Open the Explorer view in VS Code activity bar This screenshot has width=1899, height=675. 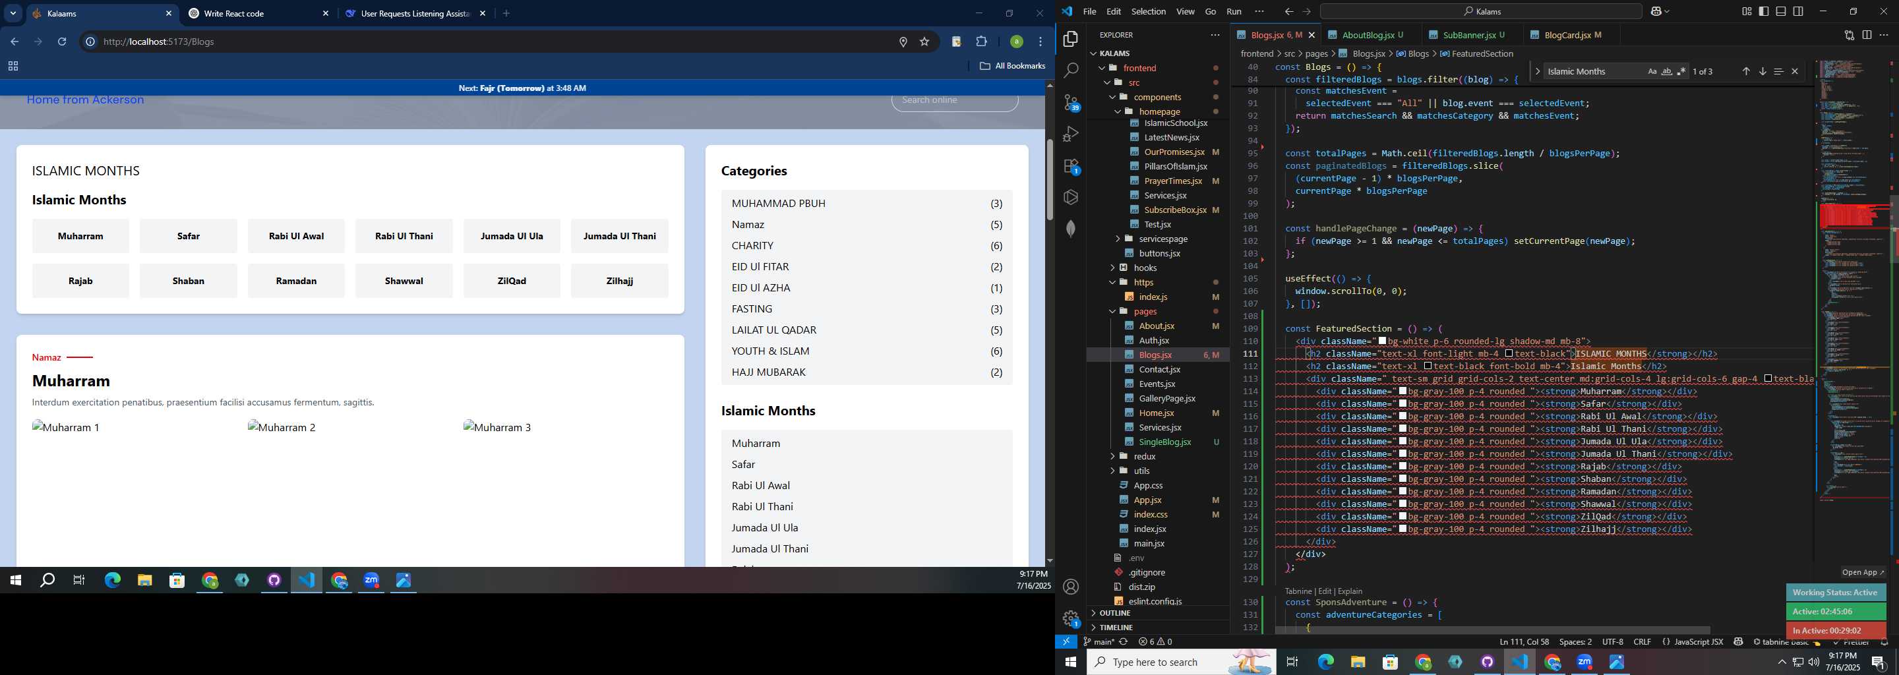1070,39
